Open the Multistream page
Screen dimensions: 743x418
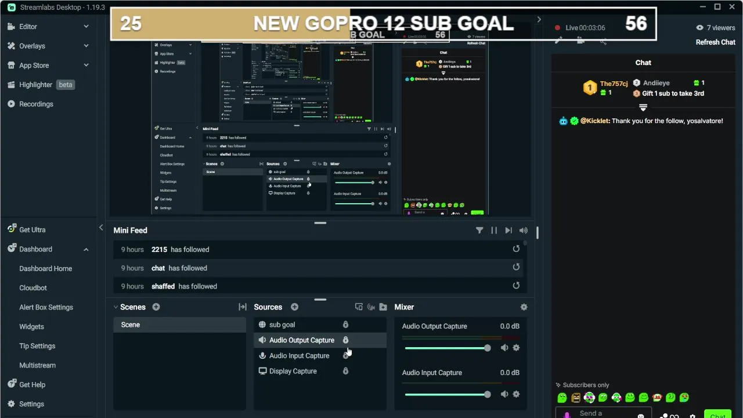point(37,365)
